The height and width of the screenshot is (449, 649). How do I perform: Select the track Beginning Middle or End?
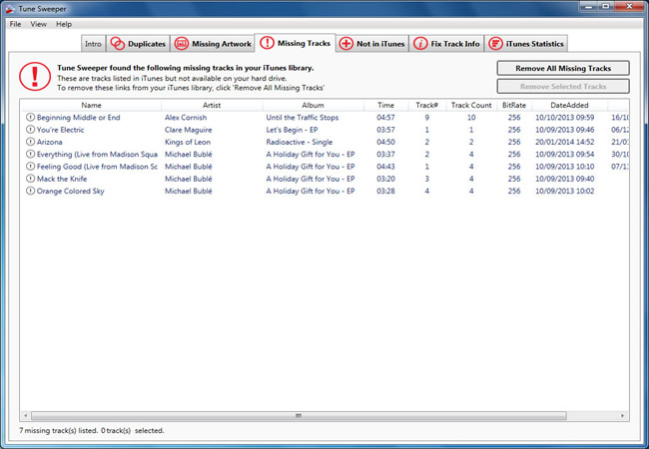(78, 118)
